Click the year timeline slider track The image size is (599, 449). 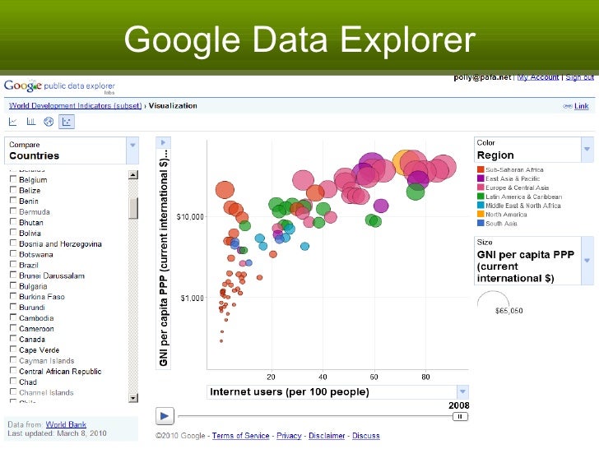pyautogui.click(x=315, y=417)
